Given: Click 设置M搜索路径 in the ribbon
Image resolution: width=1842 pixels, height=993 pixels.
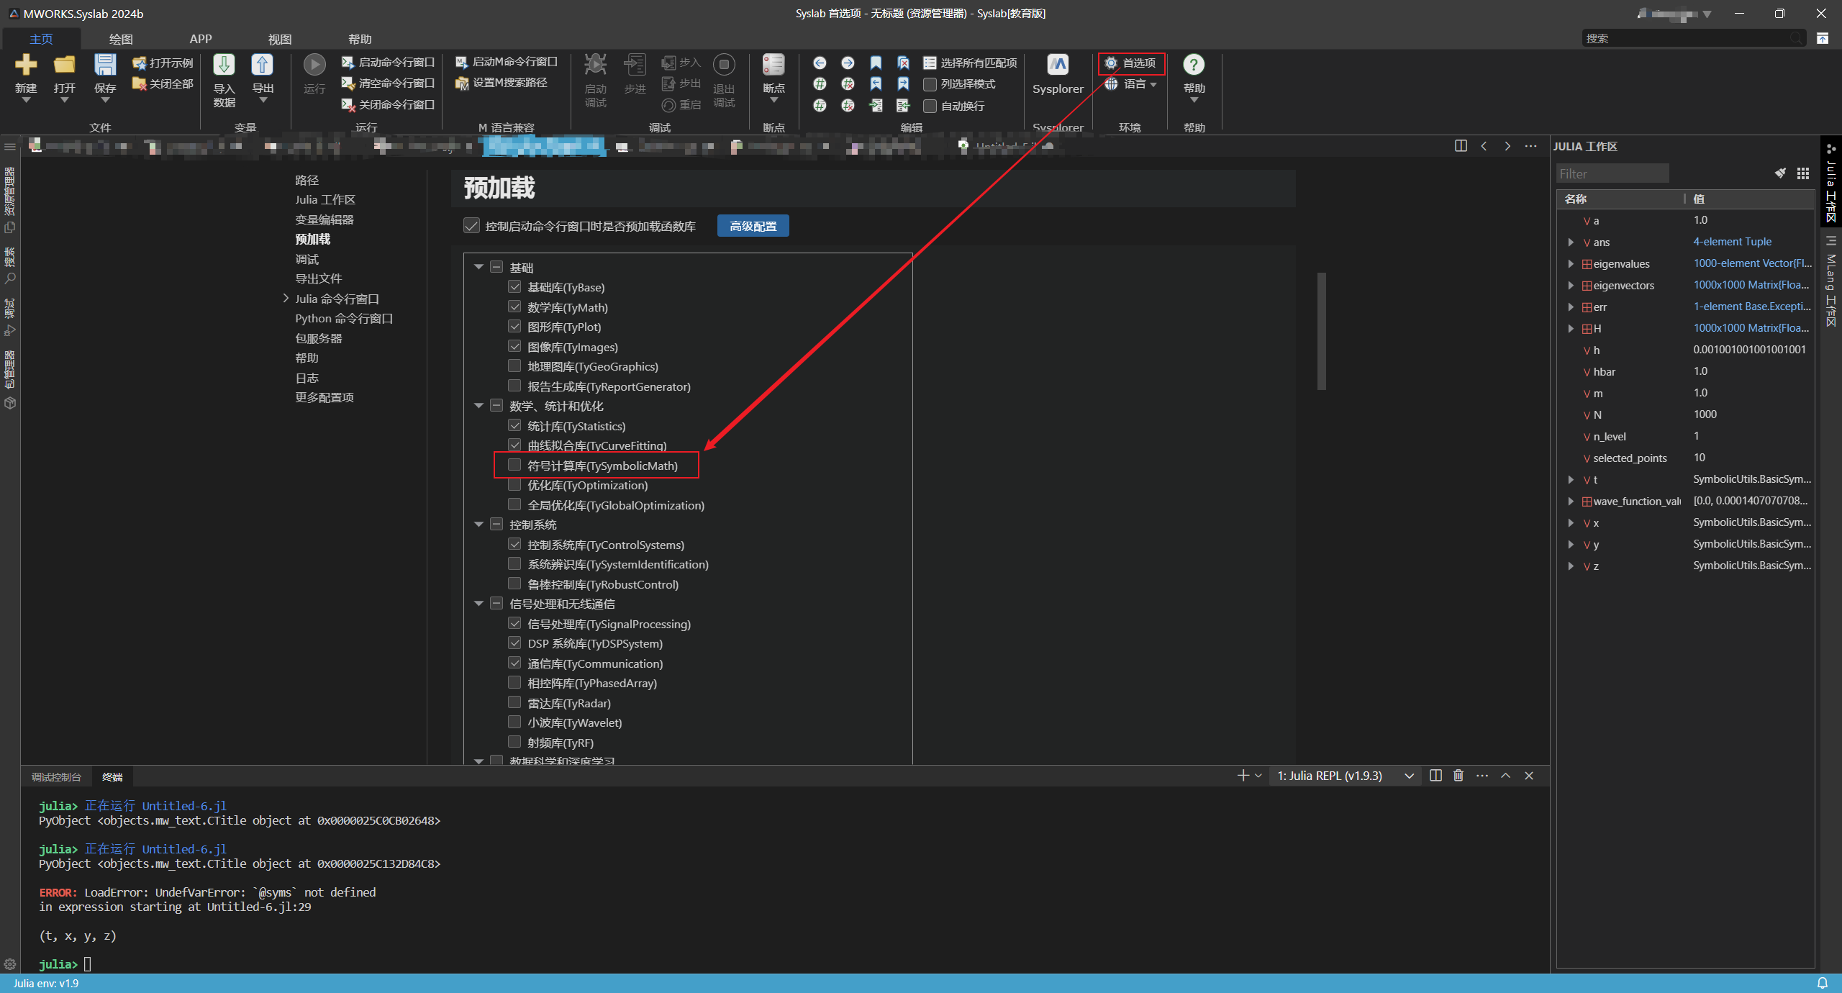Looking at the screenshot, I should 502,83.
